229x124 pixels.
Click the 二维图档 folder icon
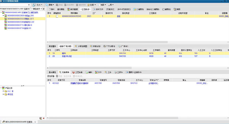[135, 9]
